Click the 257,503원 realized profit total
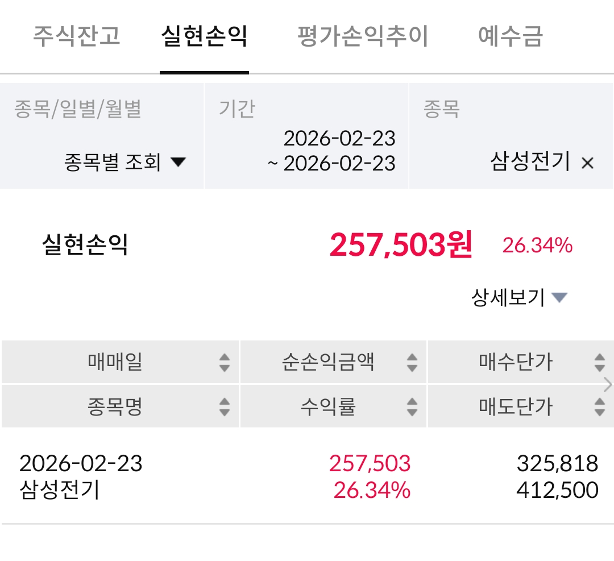Screen dimensions: 614x561 click(401, 245)
